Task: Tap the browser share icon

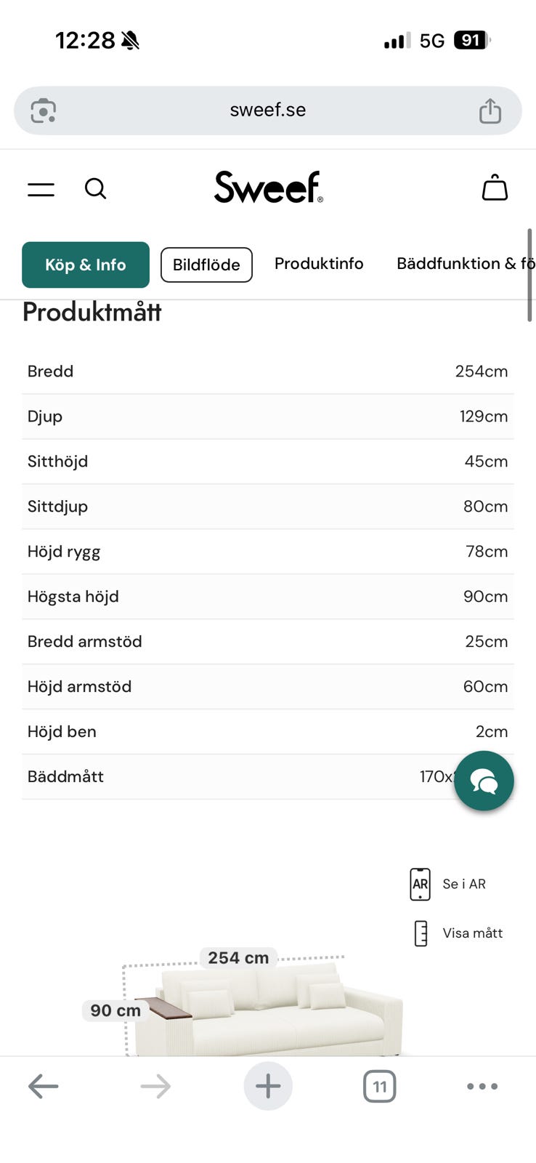Action: click(x=490, y=111)
